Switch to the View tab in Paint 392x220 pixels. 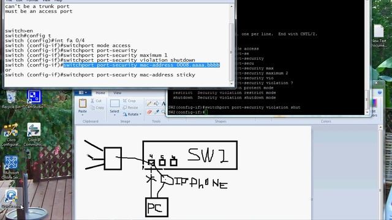coord(117,93)
